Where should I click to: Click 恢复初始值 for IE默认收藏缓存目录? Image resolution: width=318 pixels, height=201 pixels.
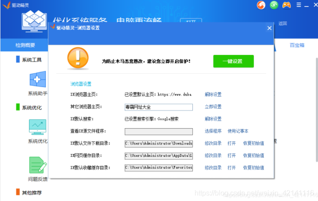253,168
